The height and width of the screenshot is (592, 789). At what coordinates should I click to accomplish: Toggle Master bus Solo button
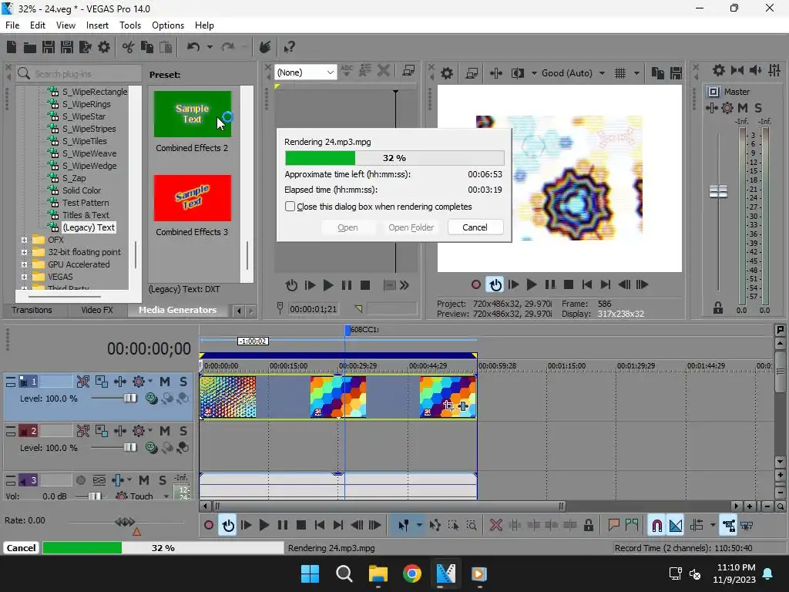pyautogui.click(x=758, y=108)
